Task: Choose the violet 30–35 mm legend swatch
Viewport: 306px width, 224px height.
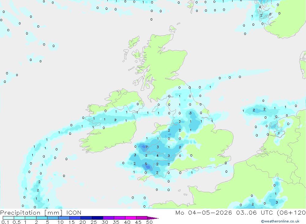Action: point(108,218)
